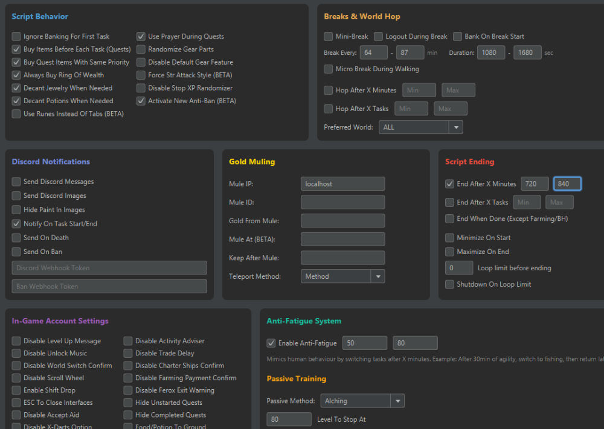Enable the Mini-Break checkbox
Screen dimensions: 604x429
coord(328,36)
